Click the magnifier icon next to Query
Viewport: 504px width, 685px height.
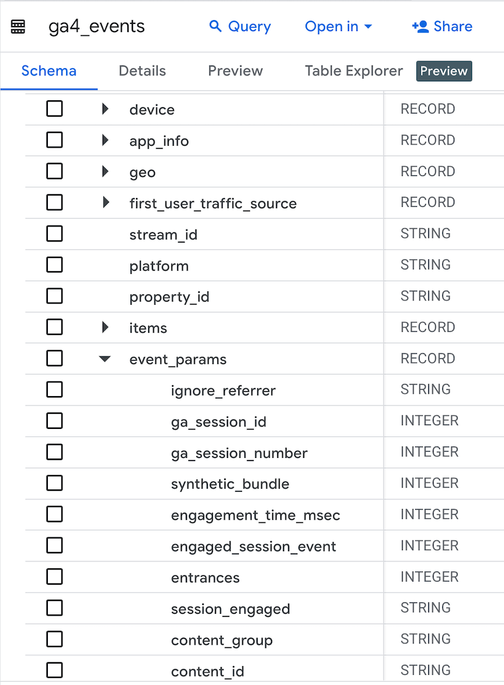215,26
